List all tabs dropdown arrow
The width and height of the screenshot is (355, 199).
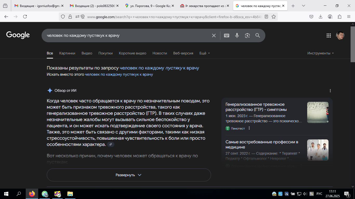[303, 6]
